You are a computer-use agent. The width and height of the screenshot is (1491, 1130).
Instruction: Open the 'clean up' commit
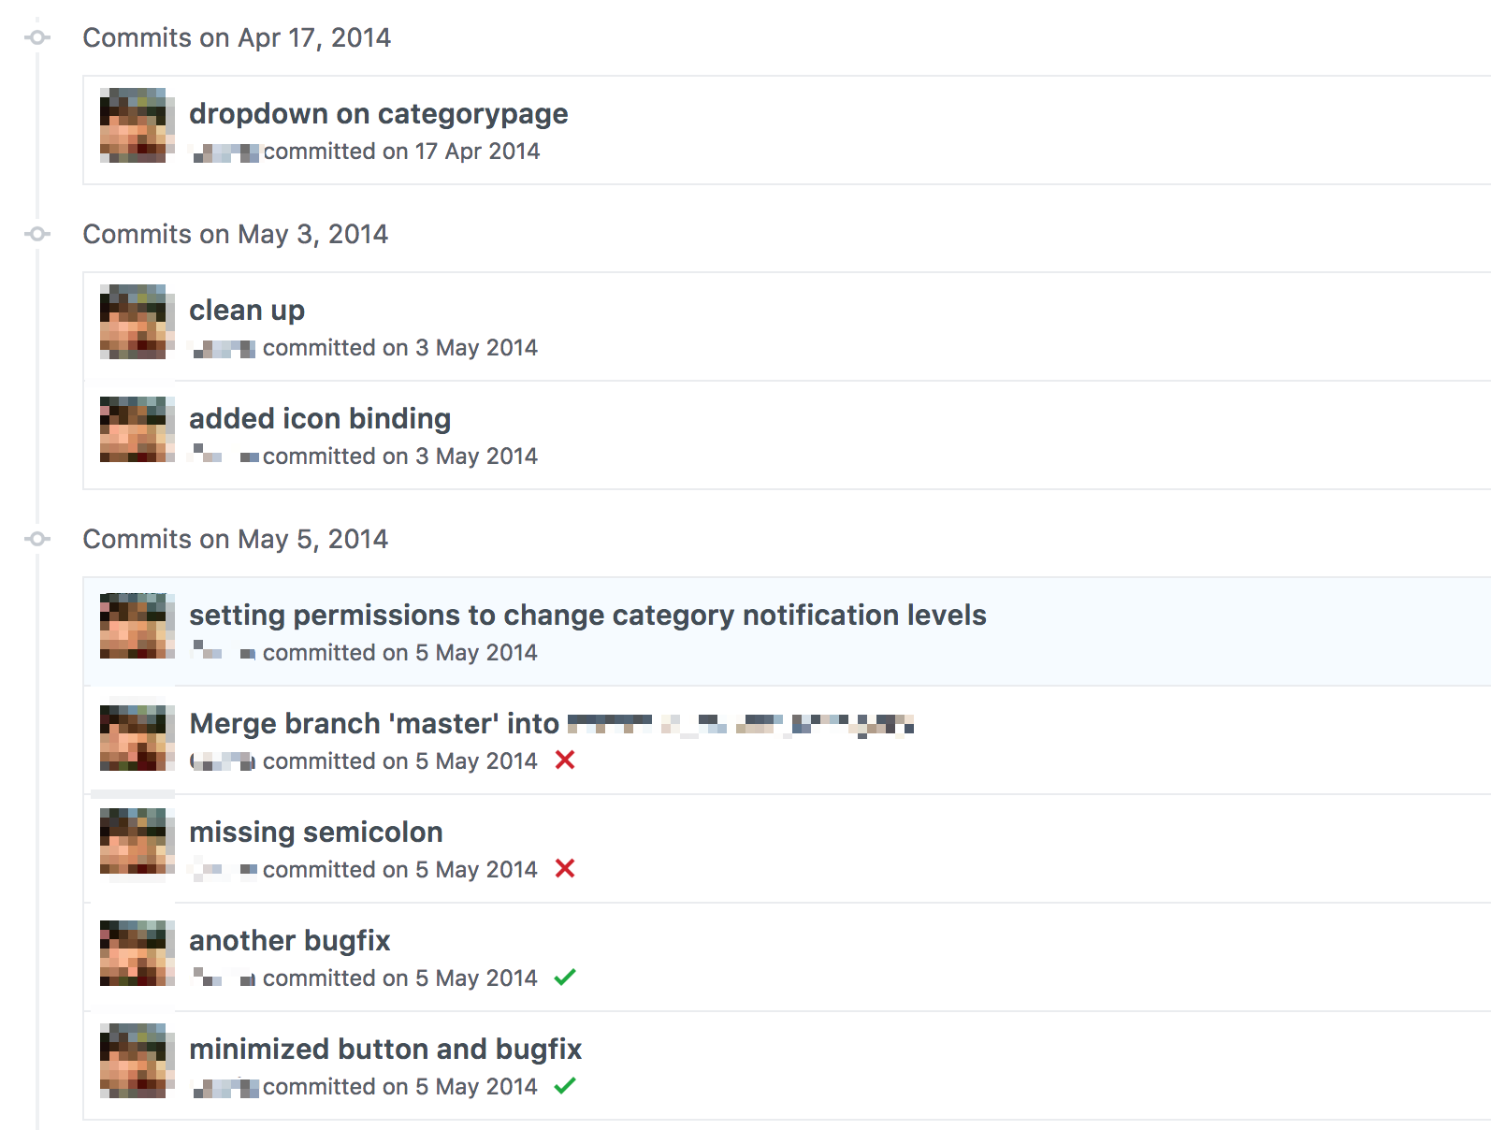tap(247, 310)
